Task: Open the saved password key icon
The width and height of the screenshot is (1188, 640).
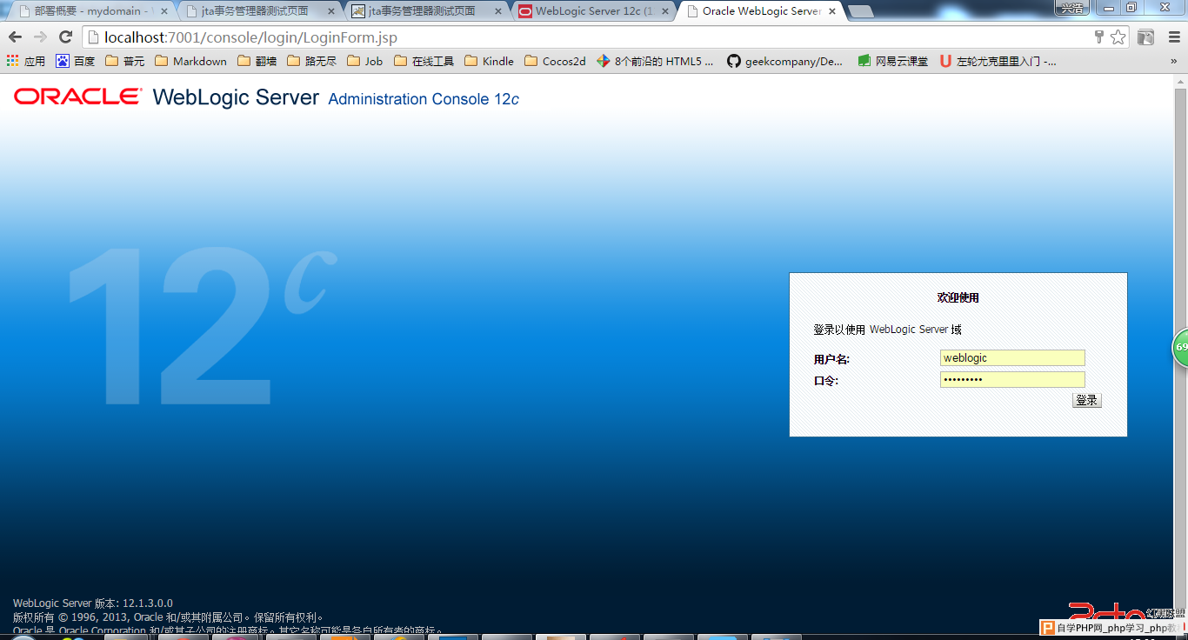Action: (x=1099, y=37)
